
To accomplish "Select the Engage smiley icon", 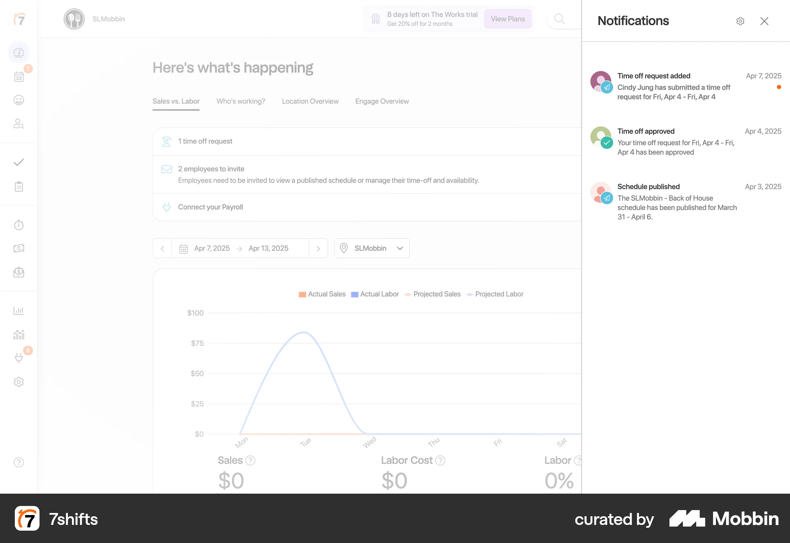I will [19, 100].
